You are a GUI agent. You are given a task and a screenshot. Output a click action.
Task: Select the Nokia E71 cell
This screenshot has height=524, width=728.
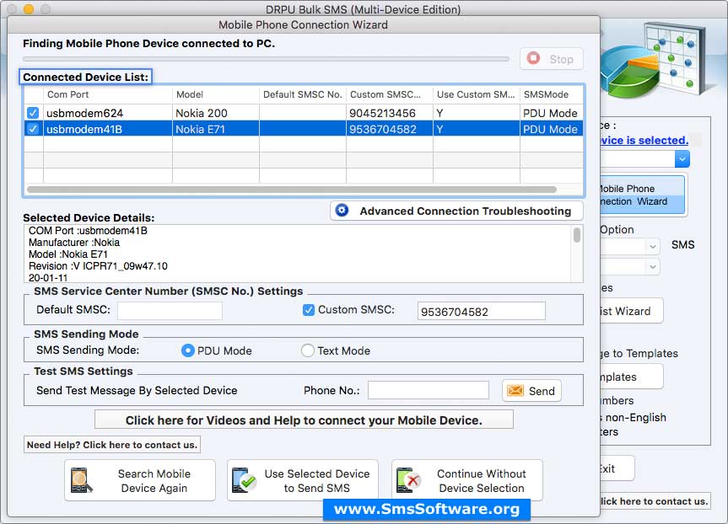click(x=216, y=129)
